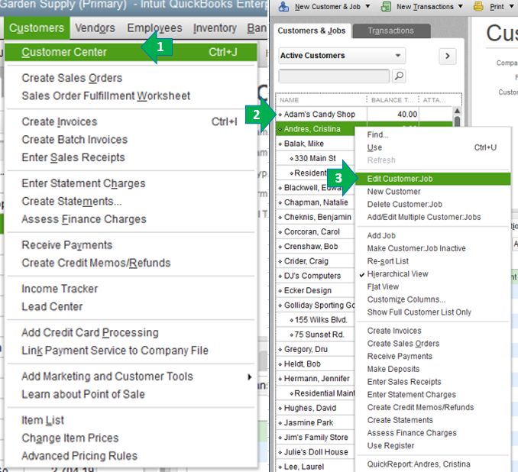Select Customer Center menu item

click(x=131, y=52)
